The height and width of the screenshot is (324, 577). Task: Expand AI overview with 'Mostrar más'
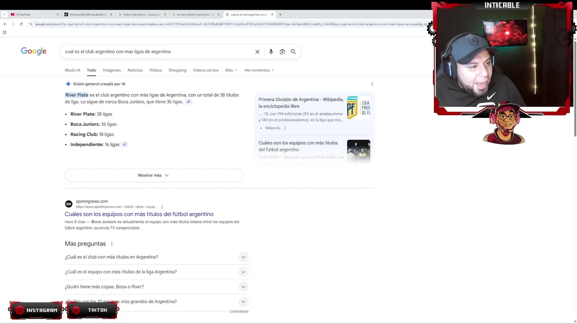(x=154, y=175)
